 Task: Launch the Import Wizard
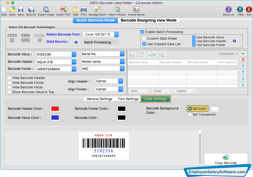tap(117, 10)
